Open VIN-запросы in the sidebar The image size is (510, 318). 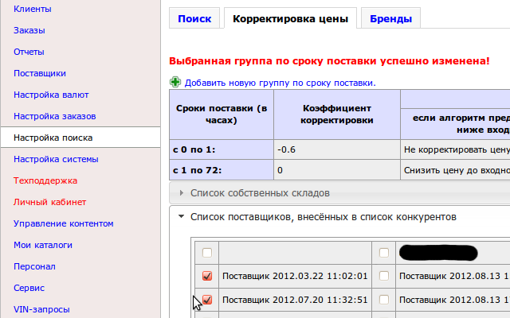pyautogui.click(x=41, y=309)
